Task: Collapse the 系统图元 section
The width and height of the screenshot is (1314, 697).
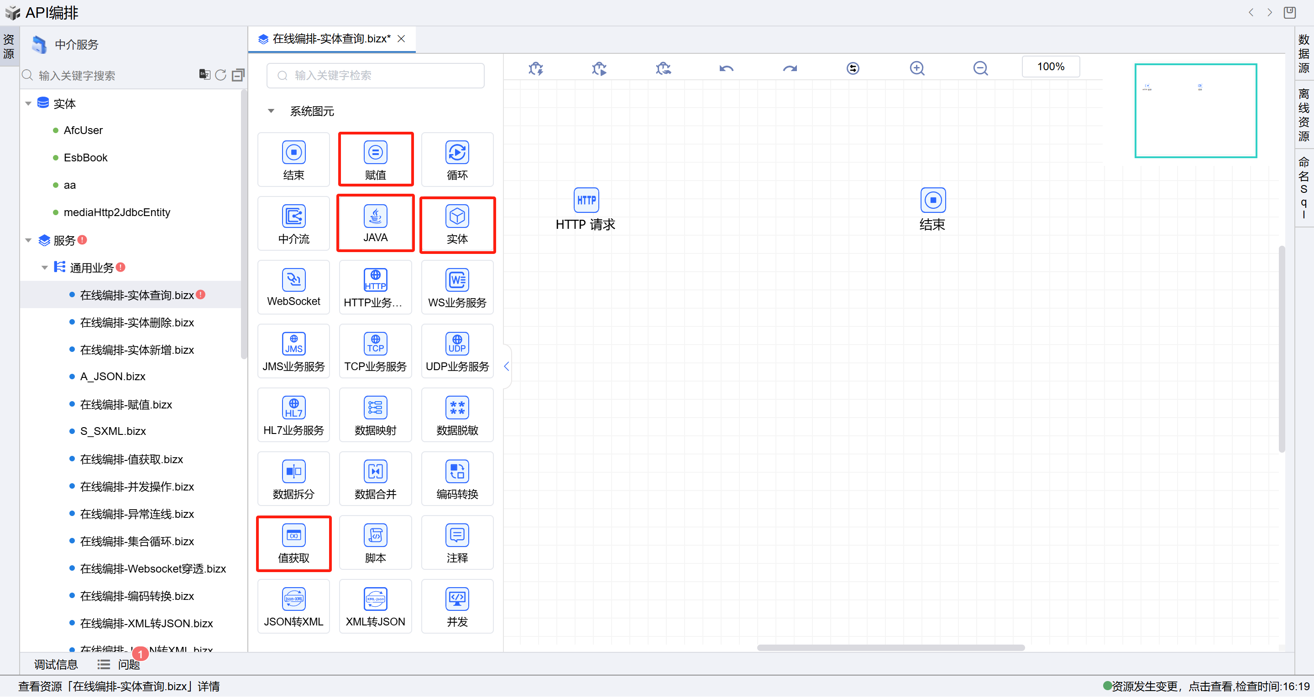Action: 271,111
